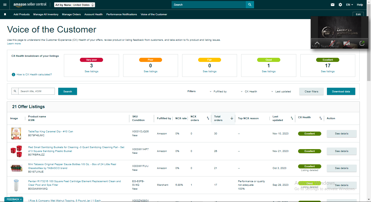Open the mail messages icon
Screen dimensions: 371x202
click(333, 5)
